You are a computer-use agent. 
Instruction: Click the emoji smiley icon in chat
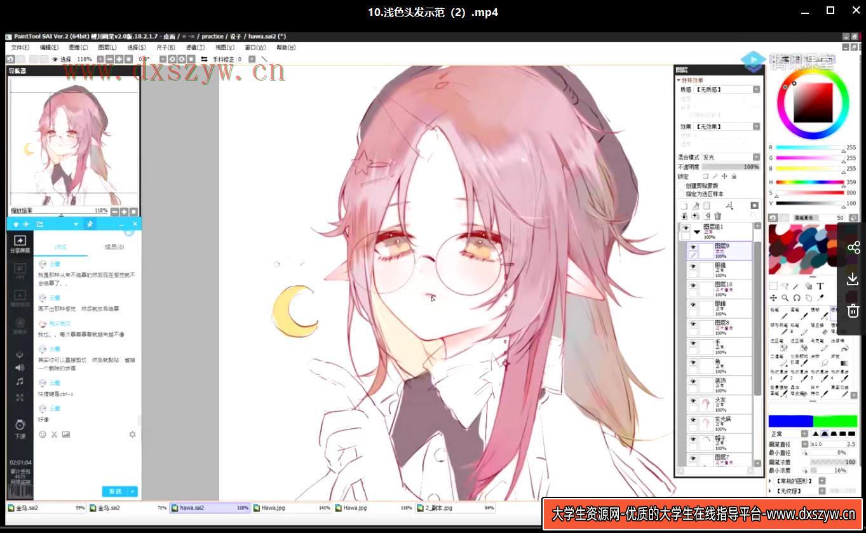(x=43, y=435)
